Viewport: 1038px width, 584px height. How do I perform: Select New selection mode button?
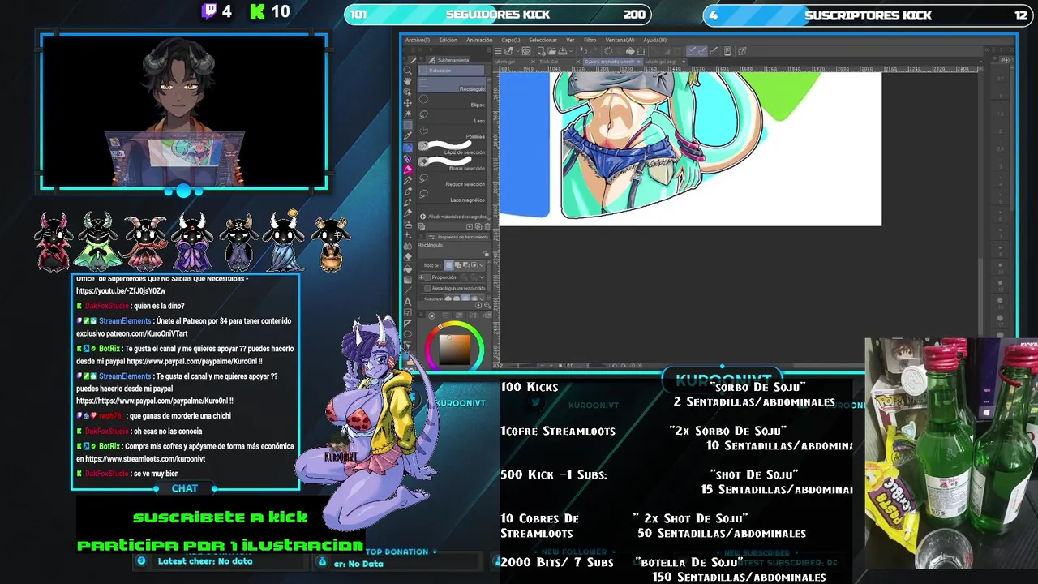point(448,265)
